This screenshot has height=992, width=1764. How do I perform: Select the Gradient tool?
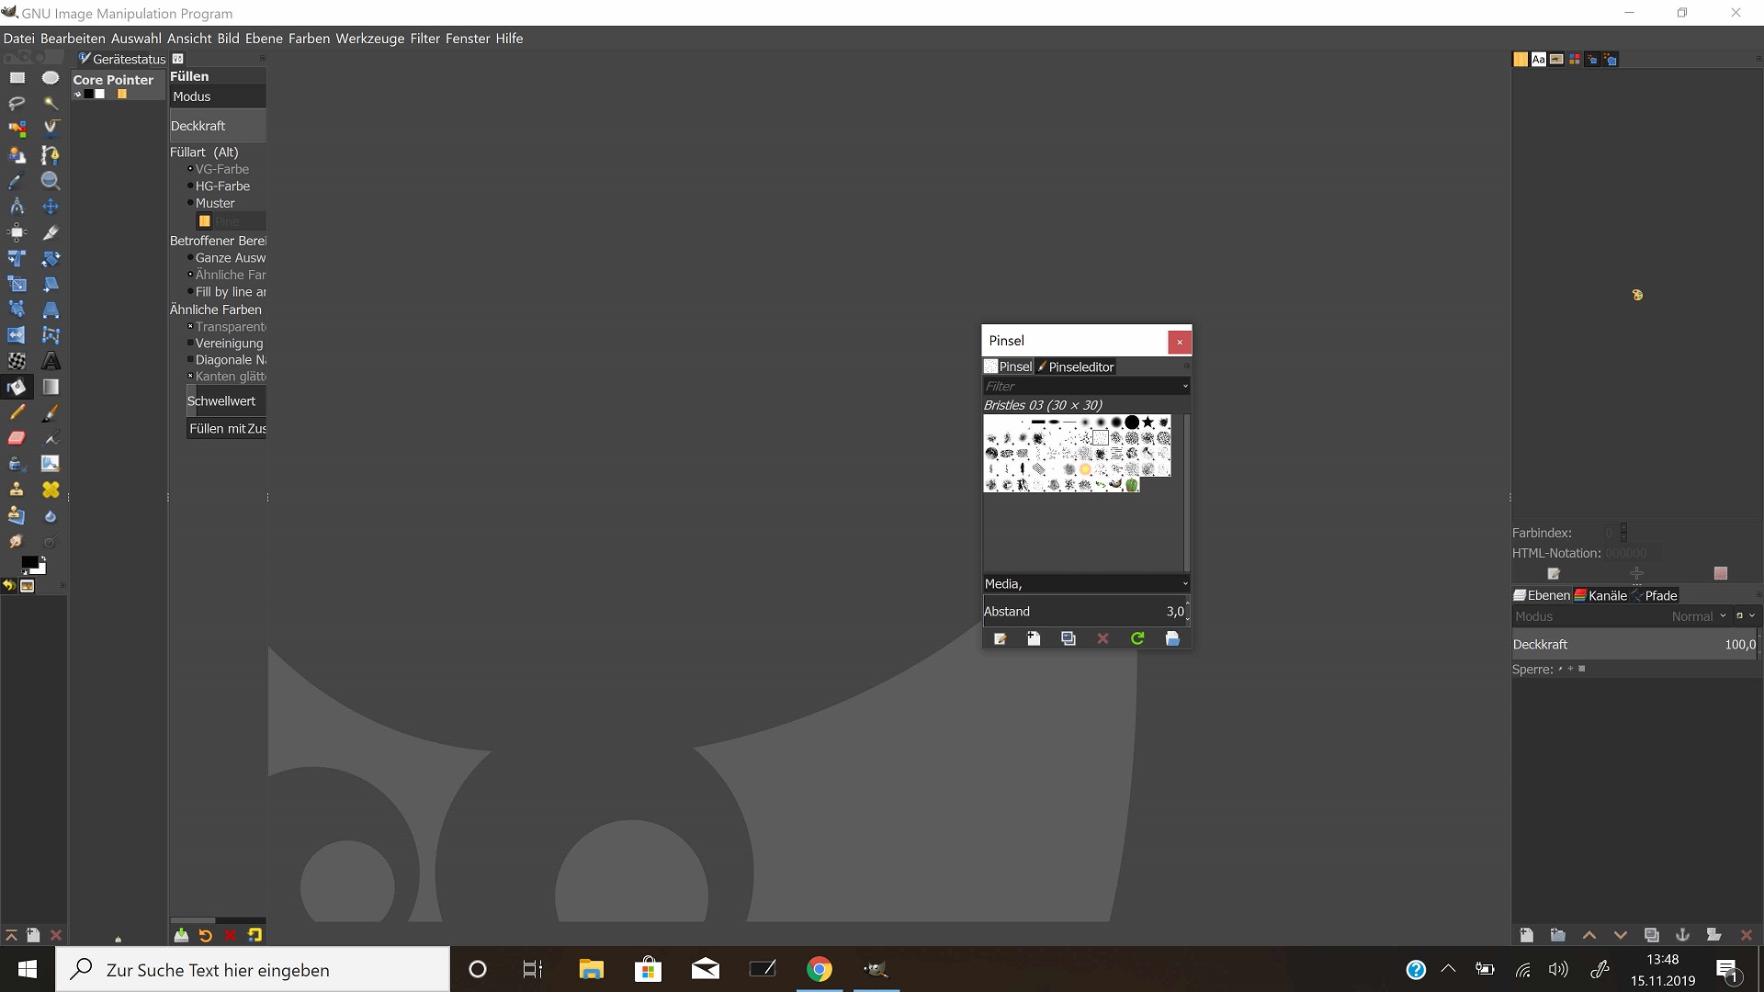51,387
